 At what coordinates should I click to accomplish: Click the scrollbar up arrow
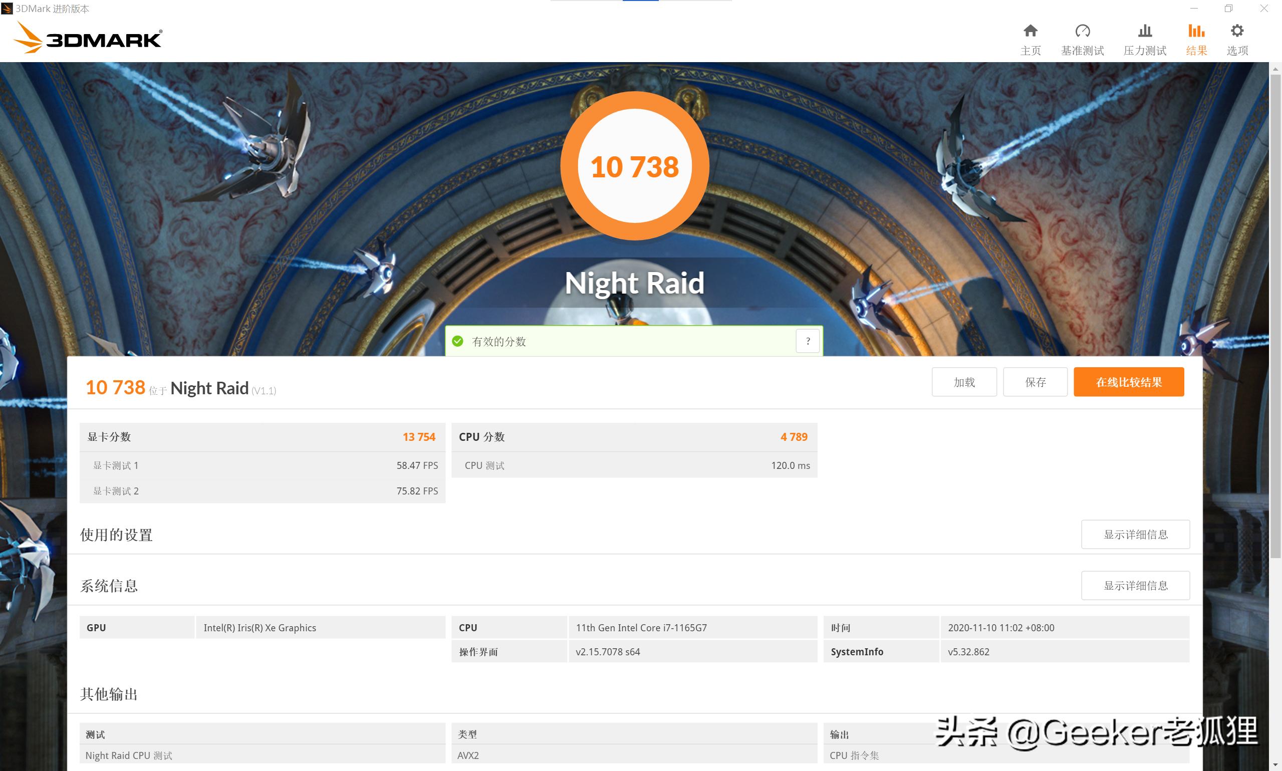[1275, 69]
